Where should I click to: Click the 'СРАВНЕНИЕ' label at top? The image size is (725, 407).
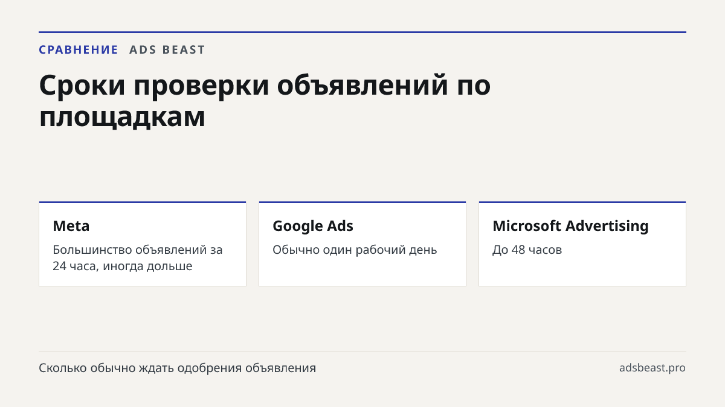[x=79, y=50]
